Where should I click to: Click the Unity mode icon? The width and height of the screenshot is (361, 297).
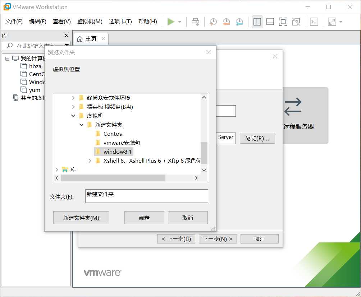coord(296,22)
